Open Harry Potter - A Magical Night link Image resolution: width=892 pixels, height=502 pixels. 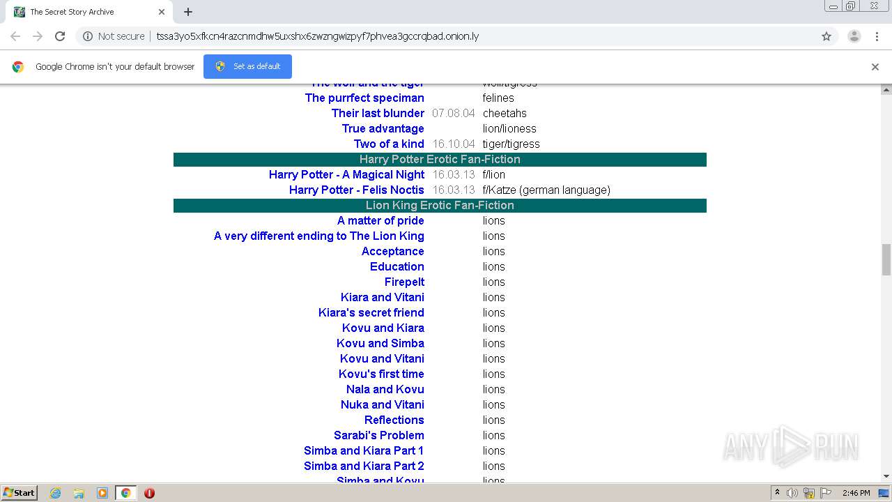tap(346, 174)
